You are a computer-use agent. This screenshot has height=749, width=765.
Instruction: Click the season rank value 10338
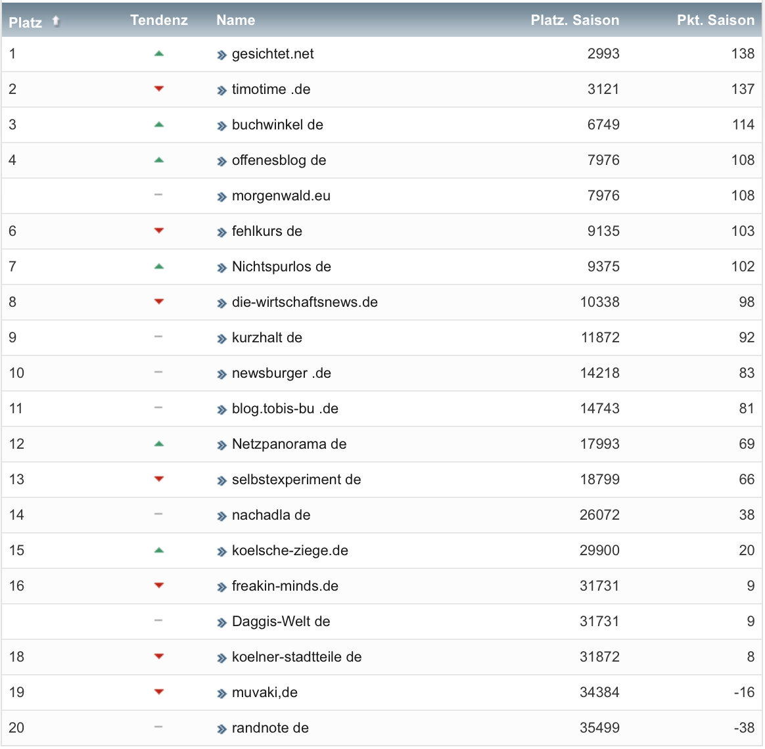tap(599, 302)
